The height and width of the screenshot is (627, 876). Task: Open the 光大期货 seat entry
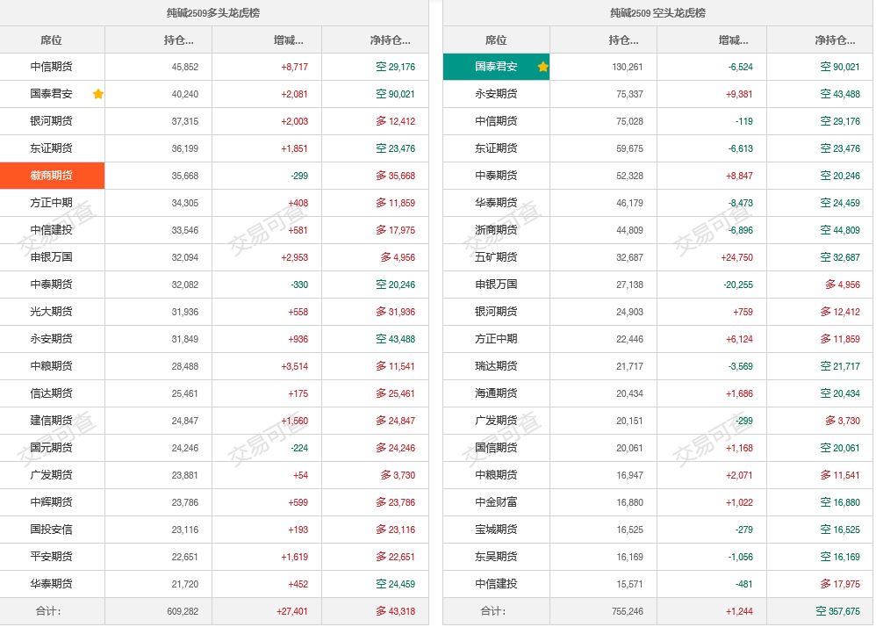(x=52, y=312)
